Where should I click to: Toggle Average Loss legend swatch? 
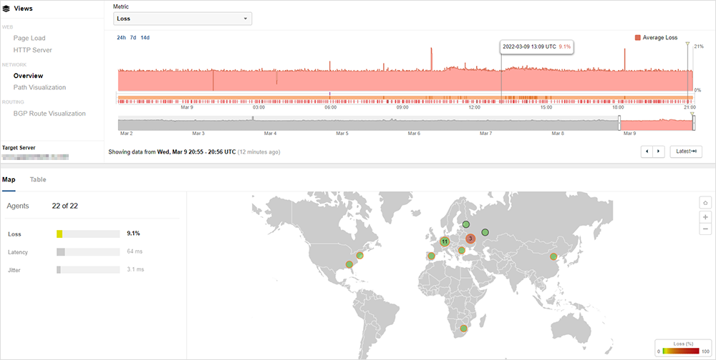tap(638, 37)
